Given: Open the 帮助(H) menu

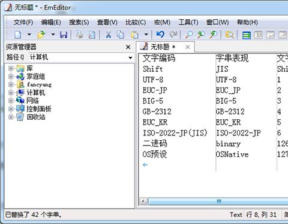Looking at the screenshot, I should tap(247, 22).
